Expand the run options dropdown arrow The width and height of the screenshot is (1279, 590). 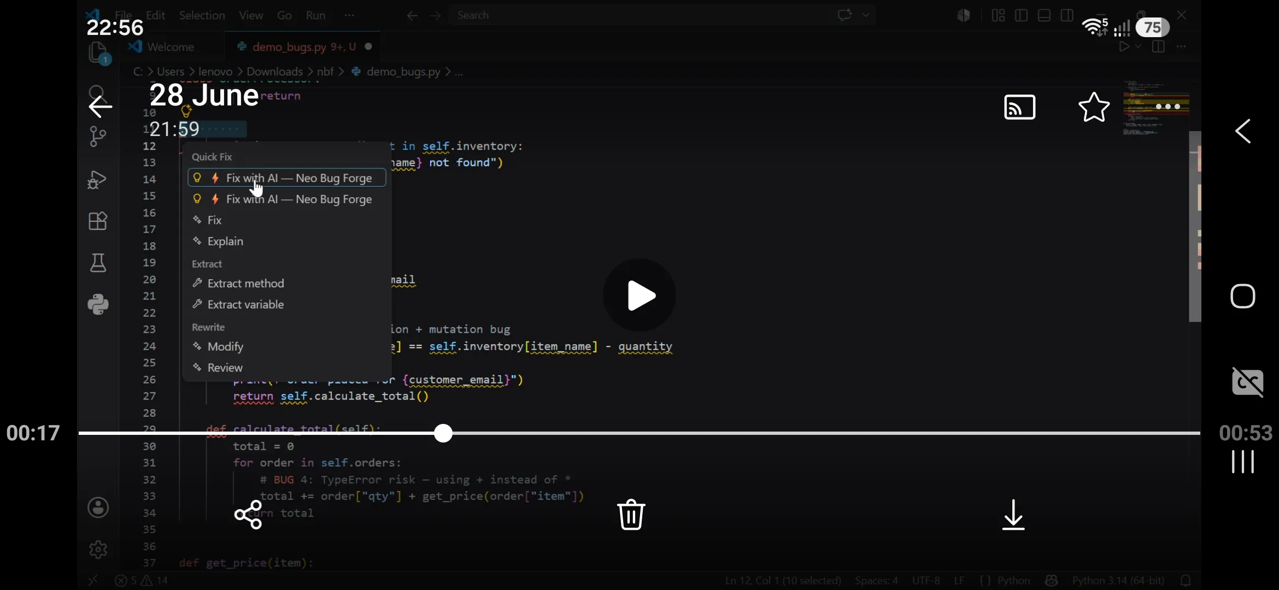point(1139,47)
